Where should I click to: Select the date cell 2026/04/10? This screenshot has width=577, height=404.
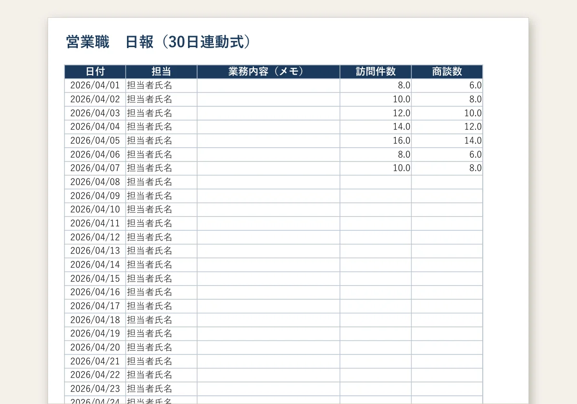click(95, 210)
